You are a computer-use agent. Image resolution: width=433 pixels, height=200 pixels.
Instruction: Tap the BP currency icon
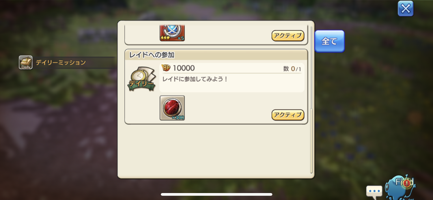[166, 68]
